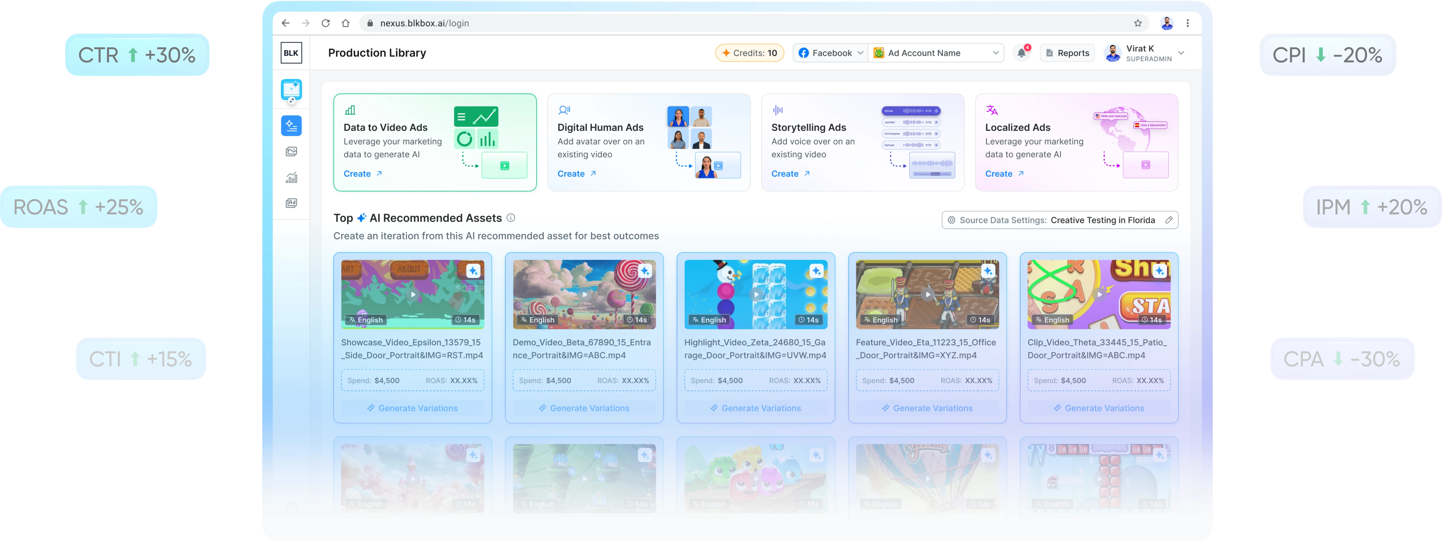Play the Showcase_Video_Epsilon thumbnail

click(x=413, y=294)
